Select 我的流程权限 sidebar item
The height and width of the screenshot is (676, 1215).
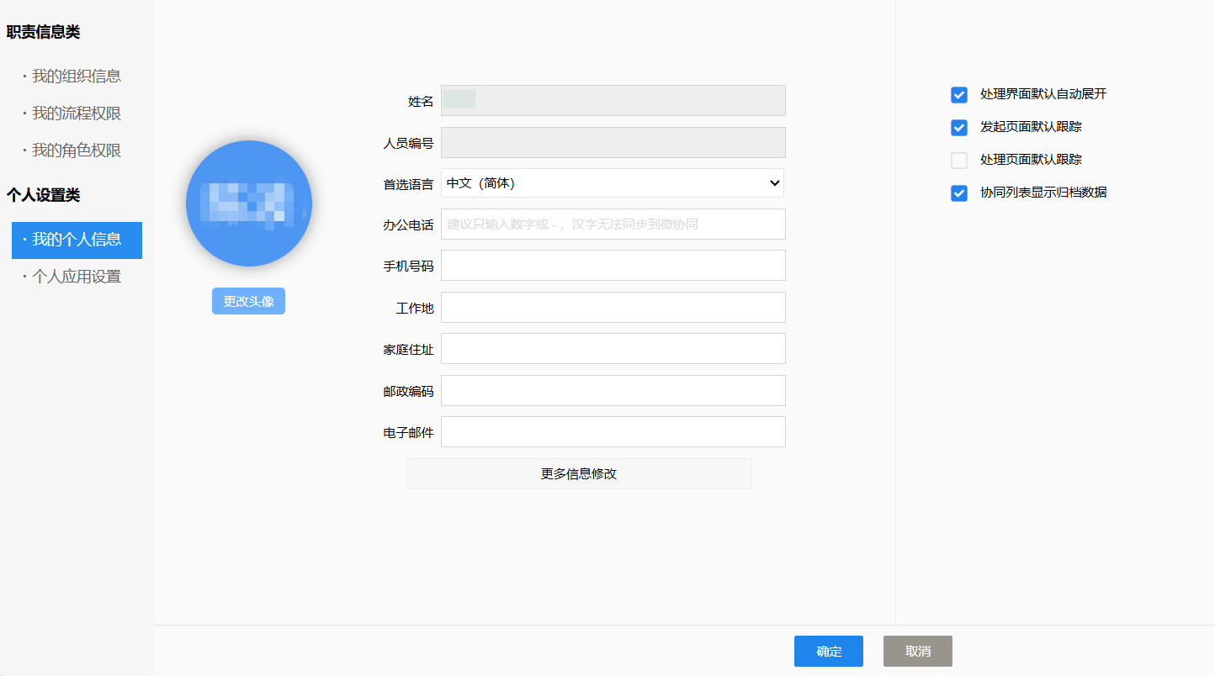[76, 114]
